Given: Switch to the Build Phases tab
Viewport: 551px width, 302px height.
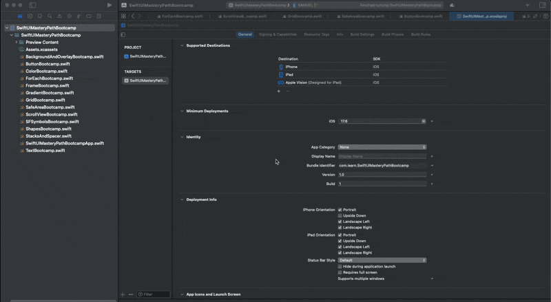Looking at the screenshot, I should point(393,34).
